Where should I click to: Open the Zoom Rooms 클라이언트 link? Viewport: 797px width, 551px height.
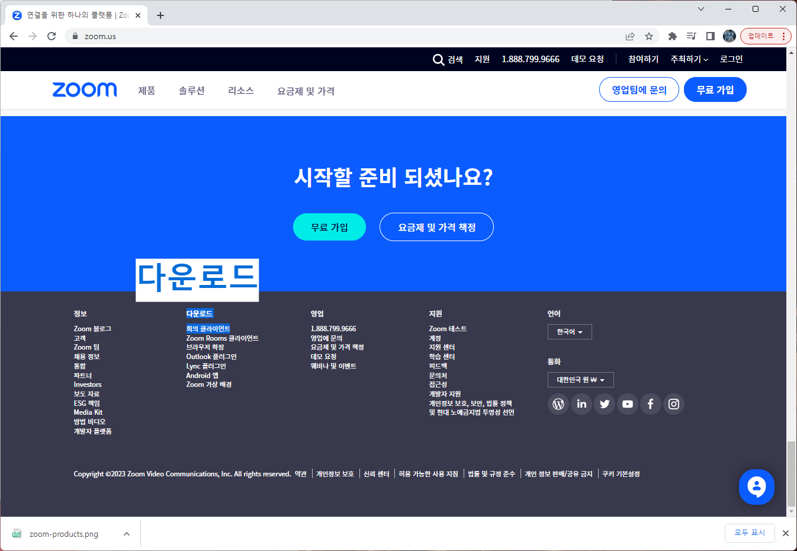coord(222,338)
